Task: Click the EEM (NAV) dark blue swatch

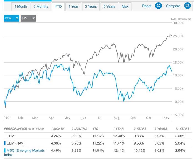Action: [5, 143]
